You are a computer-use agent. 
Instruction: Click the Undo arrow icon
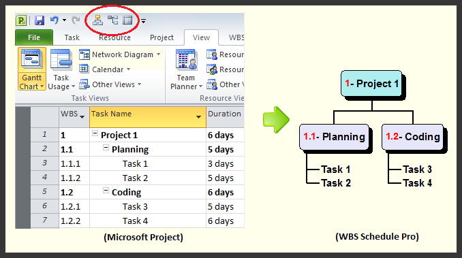pos(55,20)
